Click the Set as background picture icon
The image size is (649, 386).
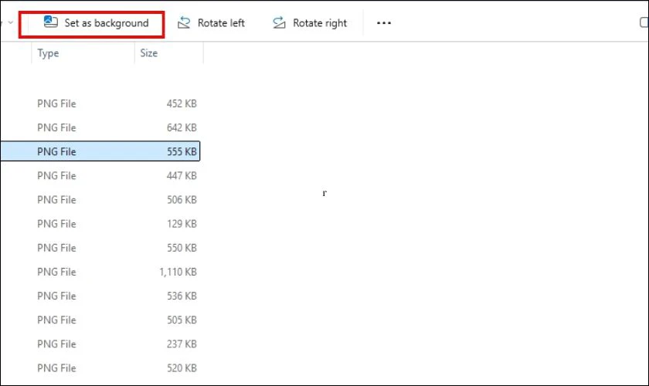(50, 22)
